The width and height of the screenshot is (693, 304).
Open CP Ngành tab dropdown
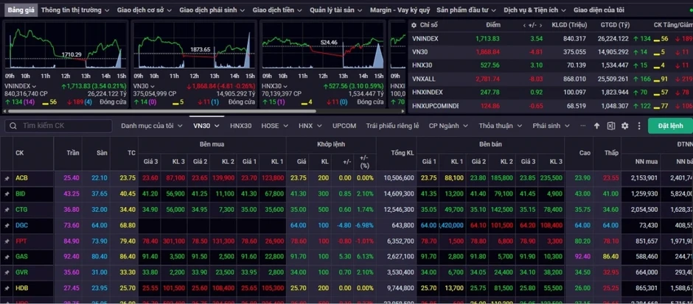(448, 126)
